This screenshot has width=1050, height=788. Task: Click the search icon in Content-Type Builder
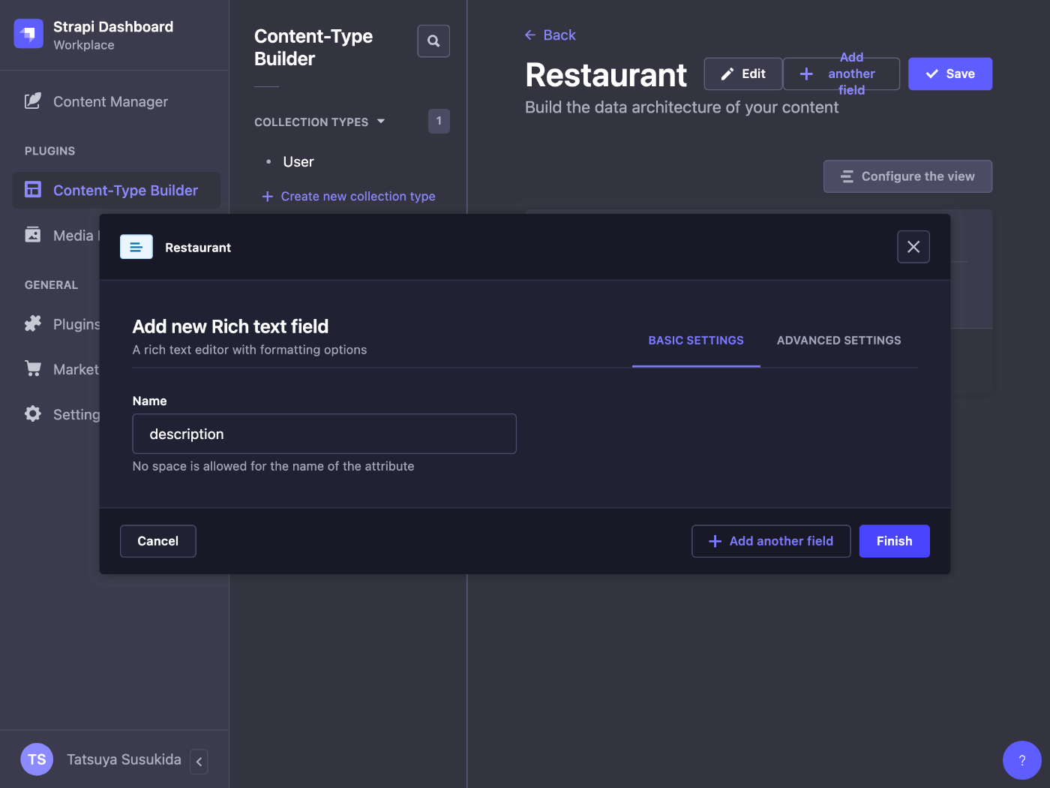pyautogui.click(x=433, y=41)
